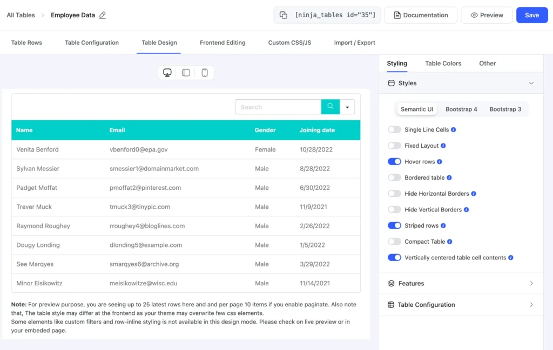Click joining date 11/9/2021
This screenshot has width=553, height=350.
coord(313,207)
